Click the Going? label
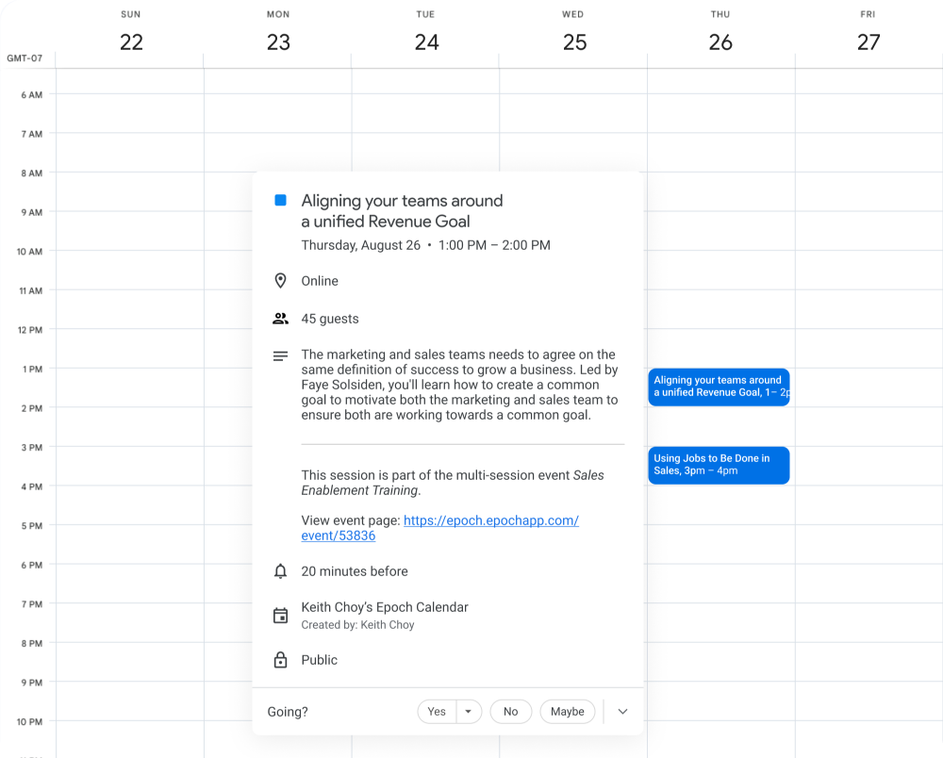 (x=288, y=712)
